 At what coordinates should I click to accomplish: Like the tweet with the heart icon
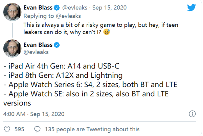click(6, 129)
